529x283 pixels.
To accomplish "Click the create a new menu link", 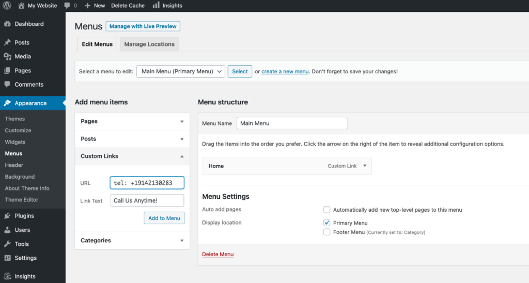I will point(285,71).
